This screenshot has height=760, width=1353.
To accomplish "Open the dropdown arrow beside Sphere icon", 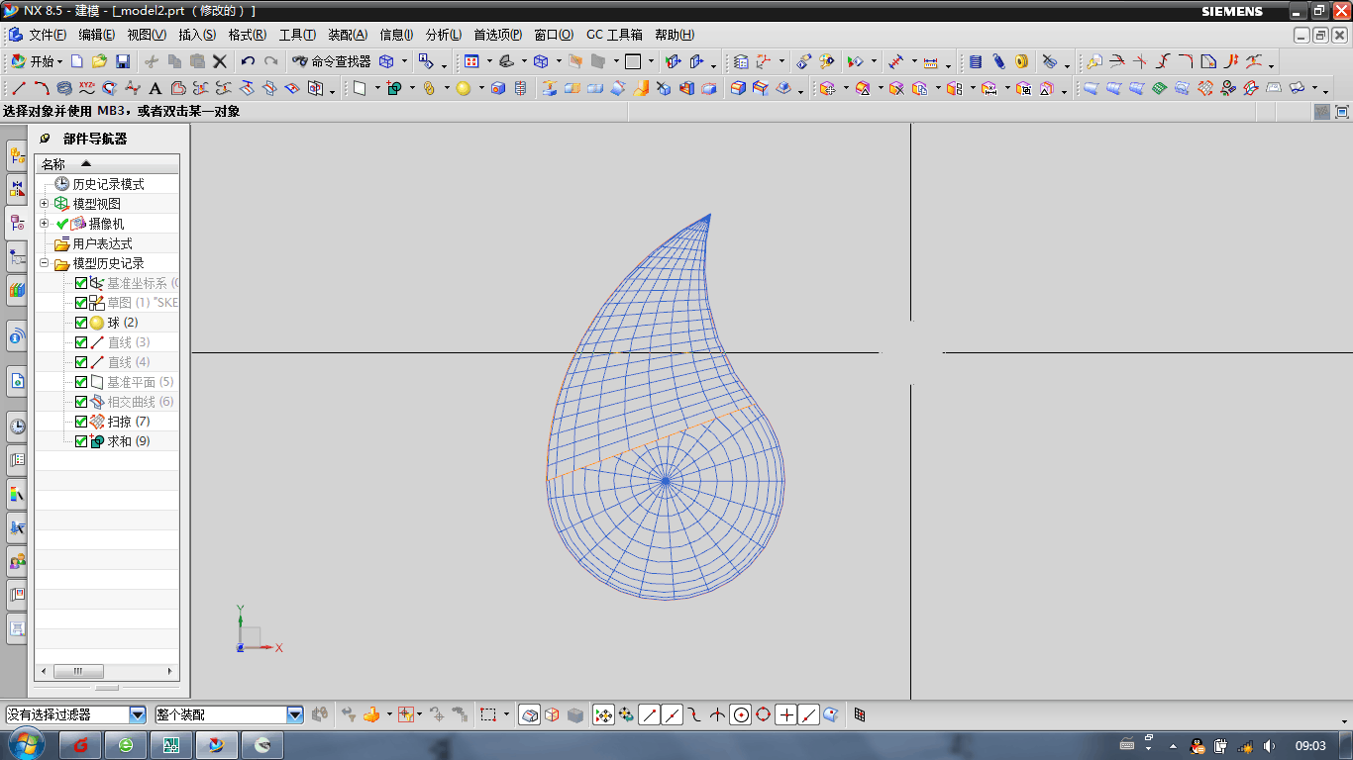I will (x=480, y=88).
